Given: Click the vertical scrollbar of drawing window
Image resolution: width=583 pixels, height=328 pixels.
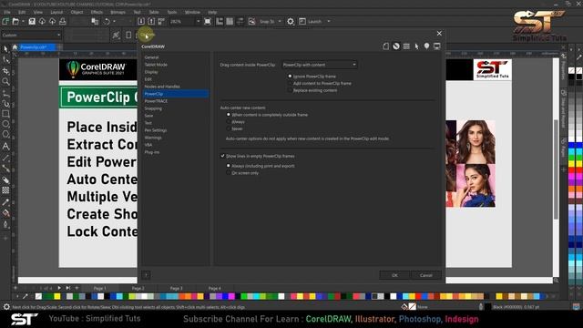Looking at the screenshot, I should pyautogui.click(x=556, y=169).
